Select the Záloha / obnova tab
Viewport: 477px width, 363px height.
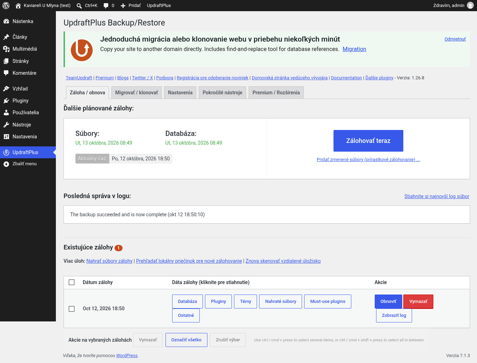click(x=87, y=93)
